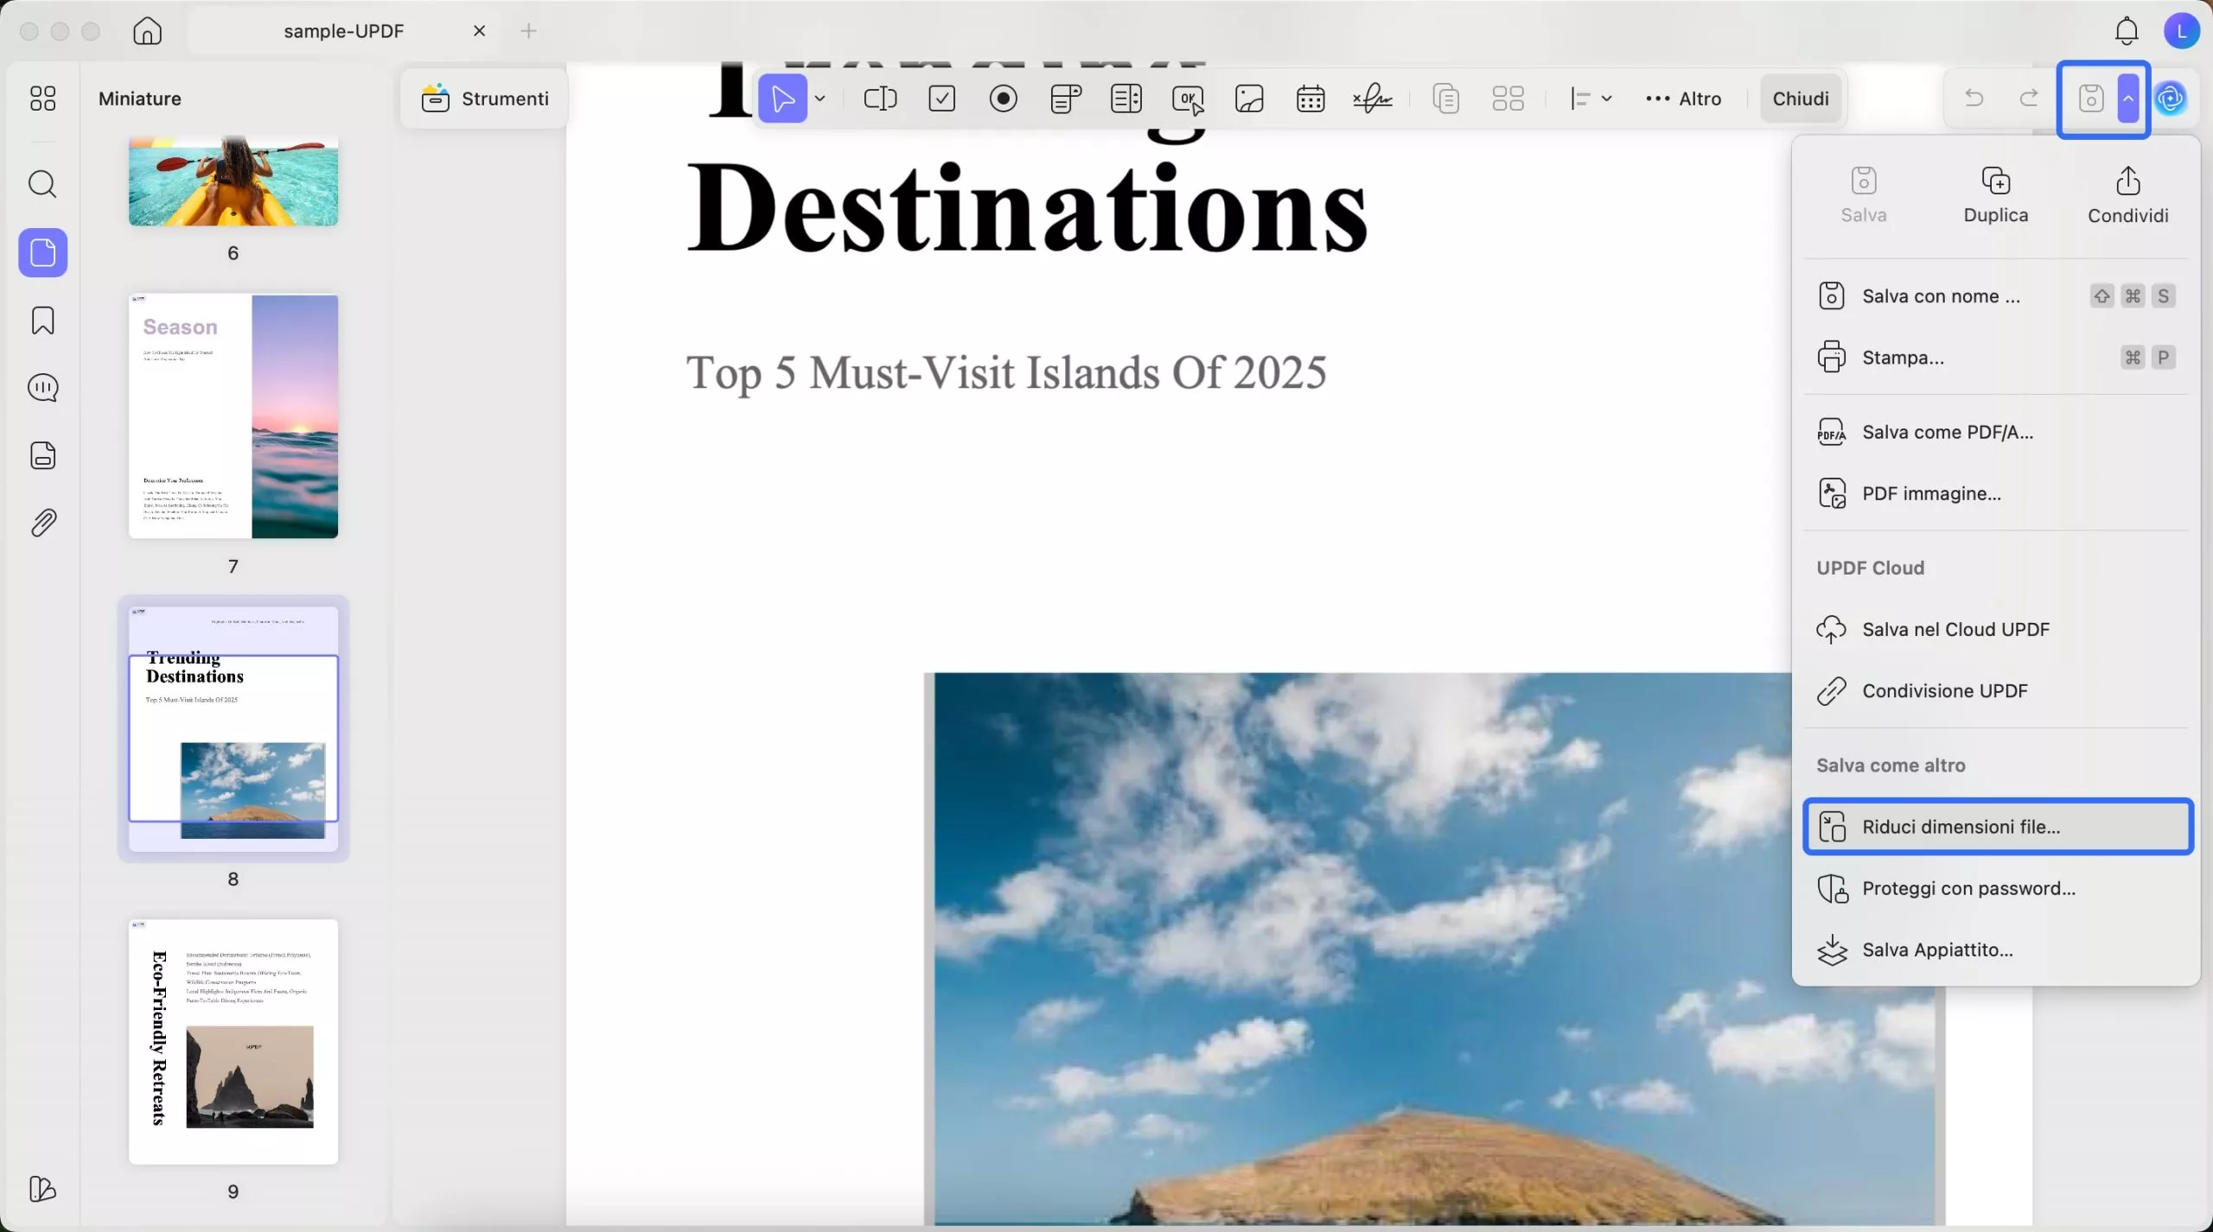Viewport: 2213px width, 1232px height.
Task: Select the list box form tool
Action: tap(1126, 98)
